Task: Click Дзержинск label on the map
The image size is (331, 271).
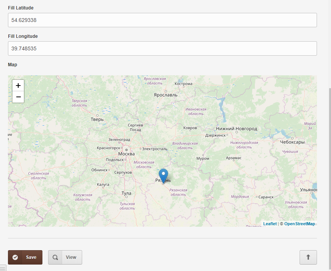Action: (215, 135)
